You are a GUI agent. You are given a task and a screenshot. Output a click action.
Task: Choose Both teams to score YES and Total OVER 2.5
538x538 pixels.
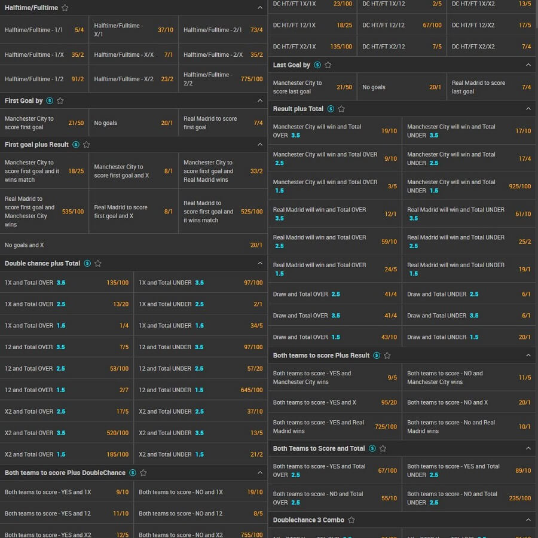[335, 470]
